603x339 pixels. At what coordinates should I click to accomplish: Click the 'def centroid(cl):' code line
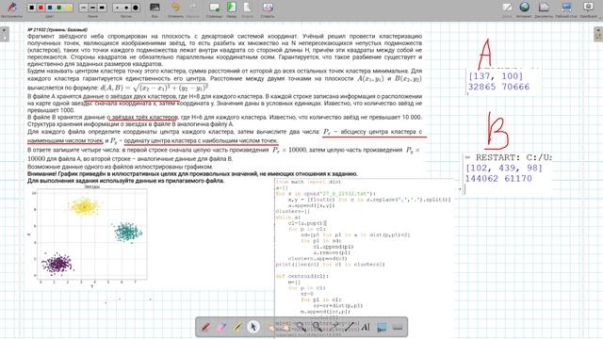pyautogui.click(x=302, y=276)
